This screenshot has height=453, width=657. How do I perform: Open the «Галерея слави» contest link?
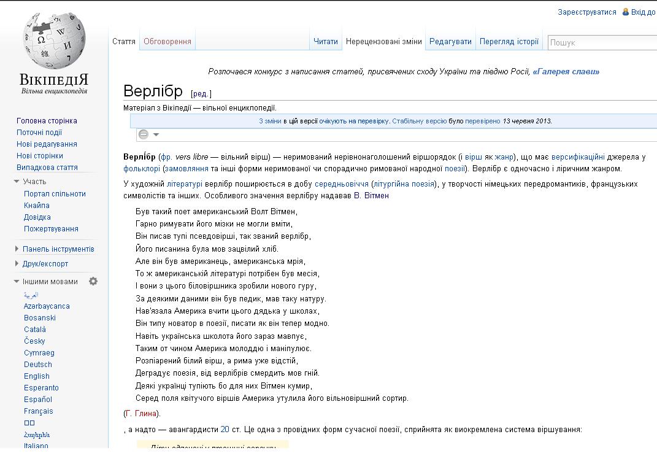(566, 72)
